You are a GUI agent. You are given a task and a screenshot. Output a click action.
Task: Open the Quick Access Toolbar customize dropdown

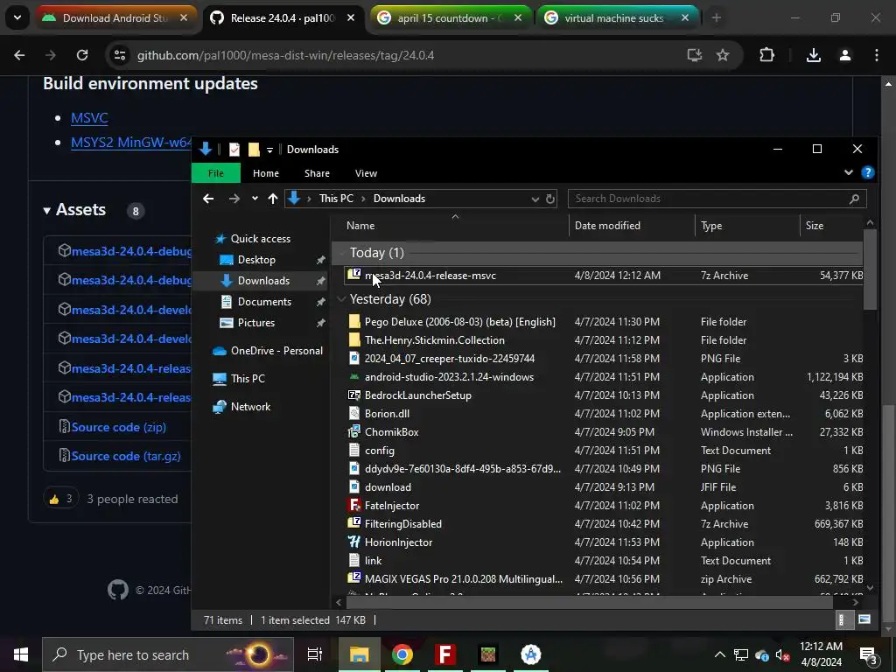click(x=269, y=150)
